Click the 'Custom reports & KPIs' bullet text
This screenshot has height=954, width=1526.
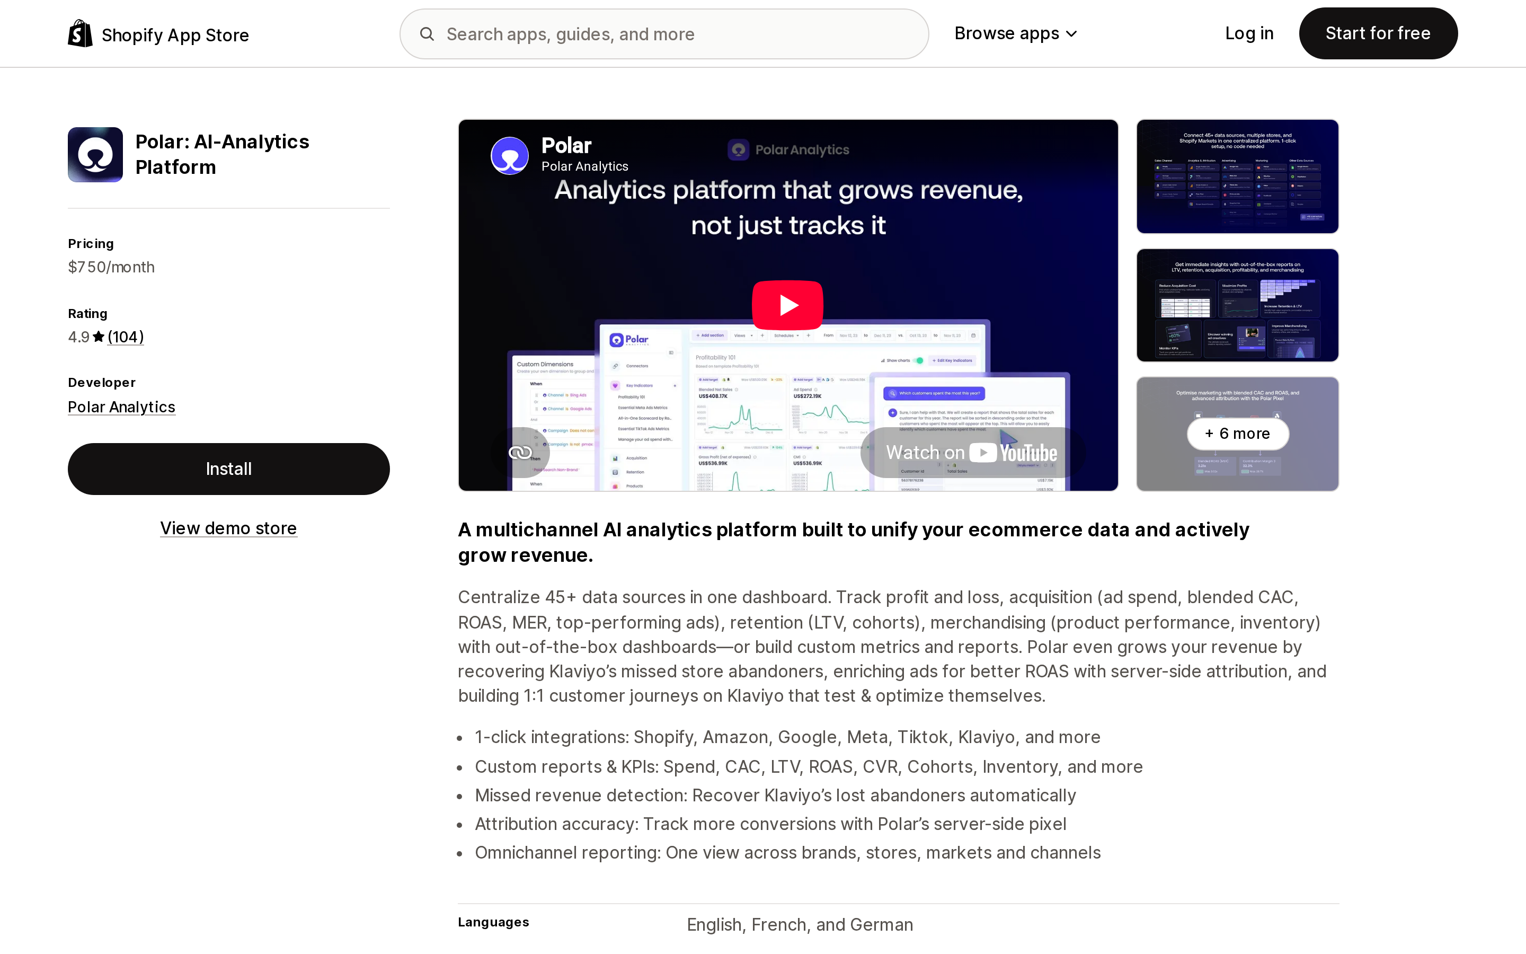809,766
